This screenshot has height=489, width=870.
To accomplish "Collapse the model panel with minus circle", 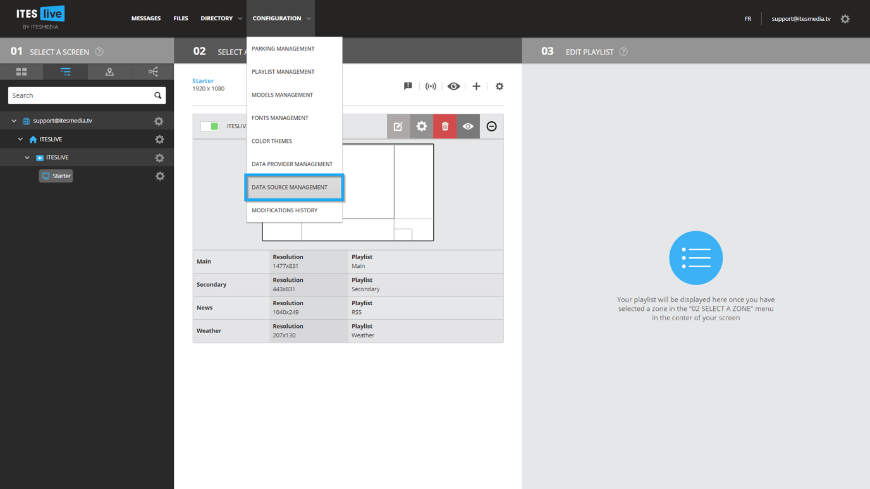I will 491,126.
